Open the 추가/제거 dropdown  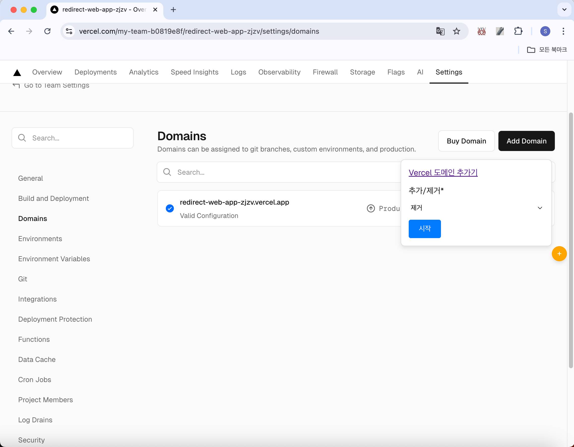tap(476, 208)
